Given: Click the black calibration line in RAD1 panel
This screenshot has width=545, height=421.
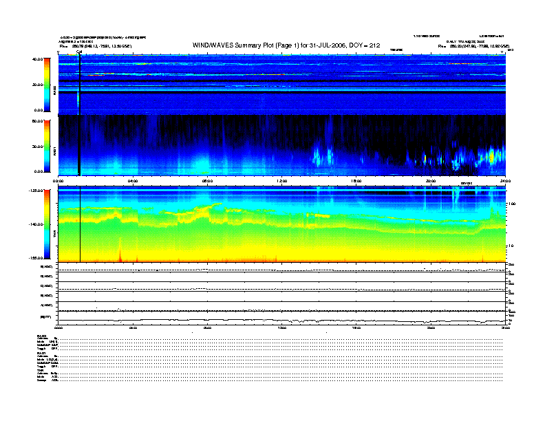Looking at the screenshot, I should (x=79, y=145).
